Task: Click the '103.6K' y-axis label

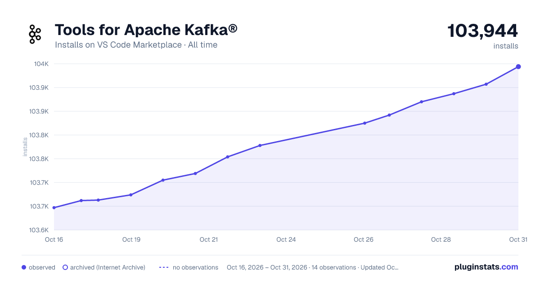Action: click(39, 230)
